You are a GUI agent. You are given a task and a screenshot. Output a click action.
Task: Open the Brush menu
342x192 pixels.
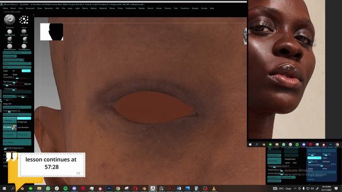(13, 9)
